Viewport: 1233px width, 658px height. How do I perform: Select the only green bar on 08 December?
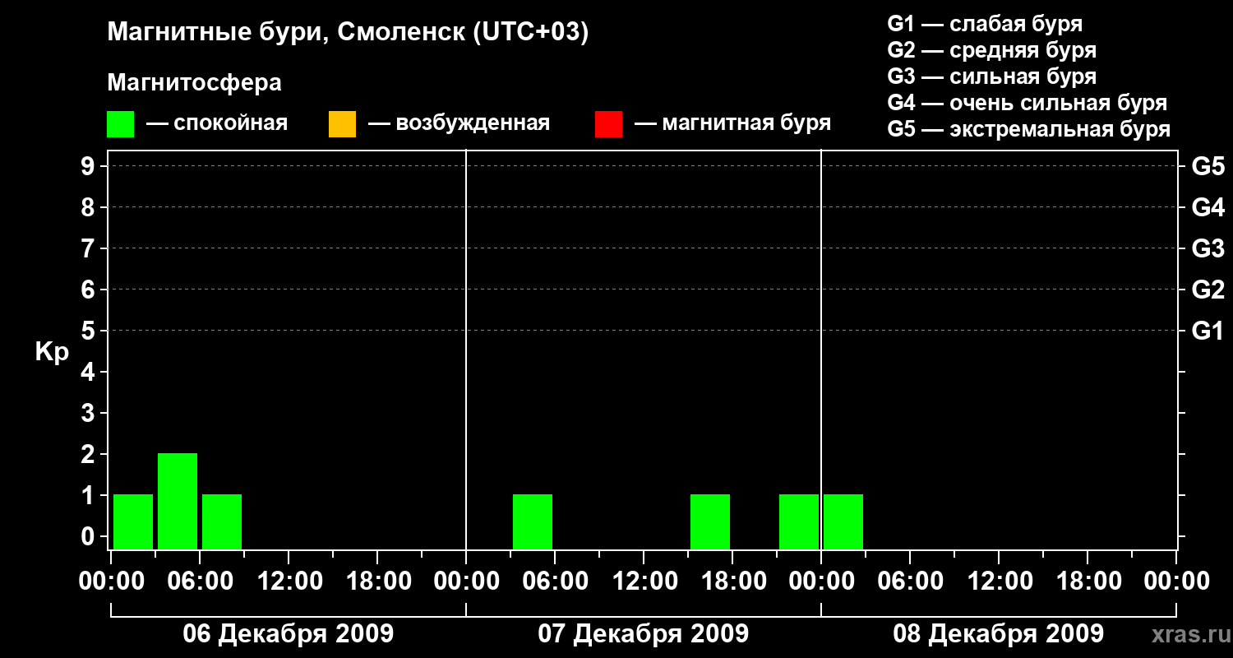pos(843,521)
